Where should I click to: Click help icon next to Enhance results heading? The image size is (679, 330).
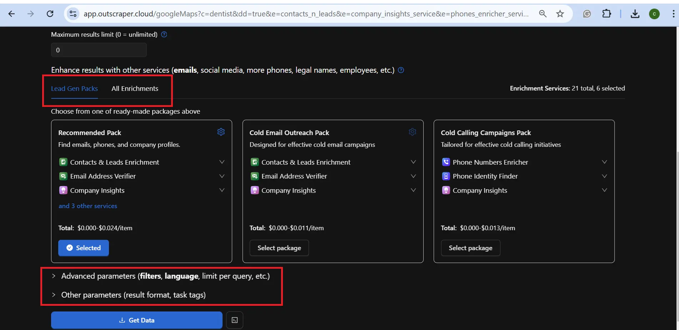pyautogui.click(x=401, y=70)
